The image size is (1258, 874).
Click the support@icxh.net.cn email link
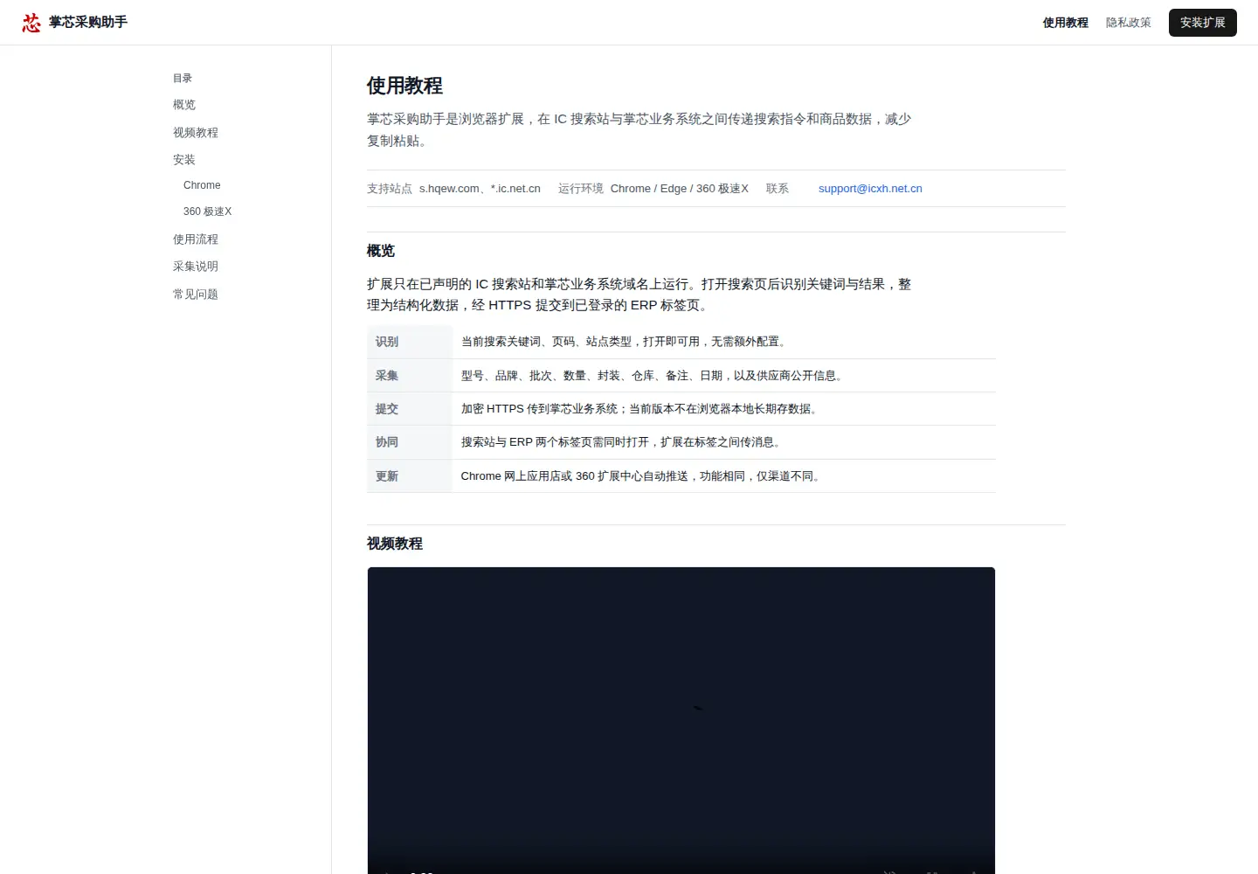tap(870, 189)
